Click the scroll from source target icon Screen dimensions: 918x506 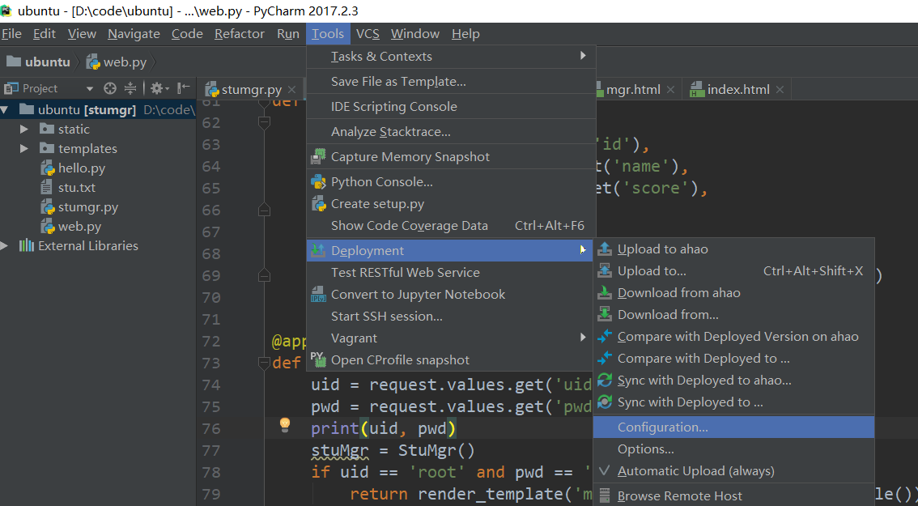[110, 88]
